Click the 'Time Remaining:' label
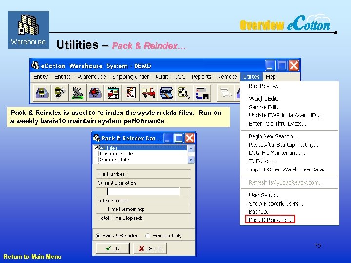 (126, 209)
